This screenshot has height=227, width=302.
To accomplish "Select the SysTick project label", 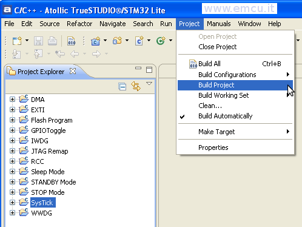I will [x=43, y=203].
